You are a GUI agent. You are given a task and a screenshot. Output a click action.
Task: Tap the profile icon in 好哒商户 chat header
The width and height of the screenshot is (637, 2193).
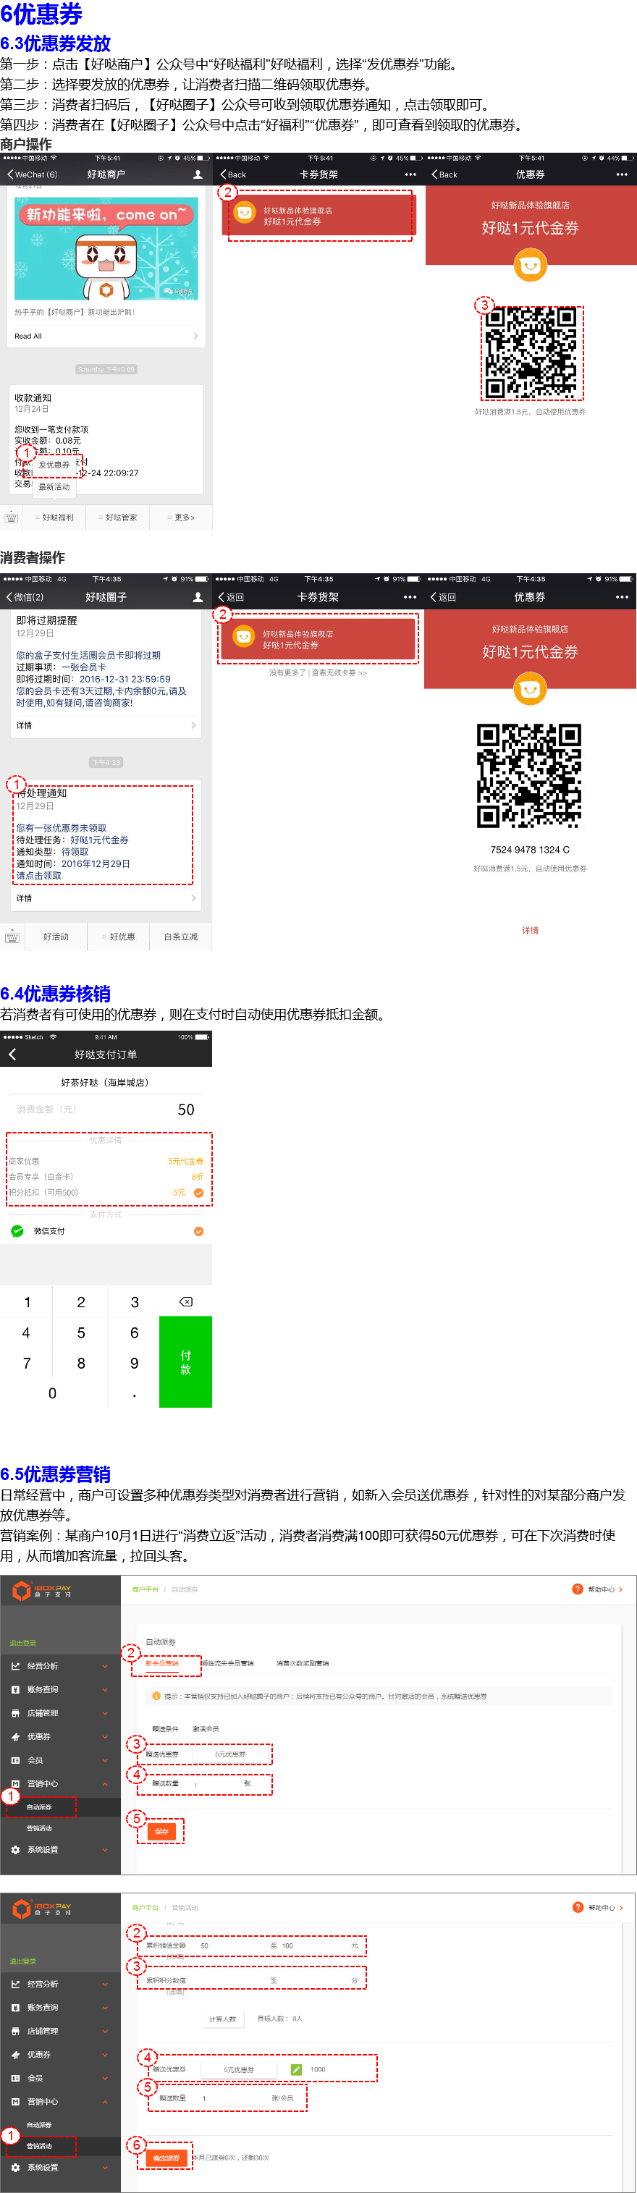click(x=198, y=174)
